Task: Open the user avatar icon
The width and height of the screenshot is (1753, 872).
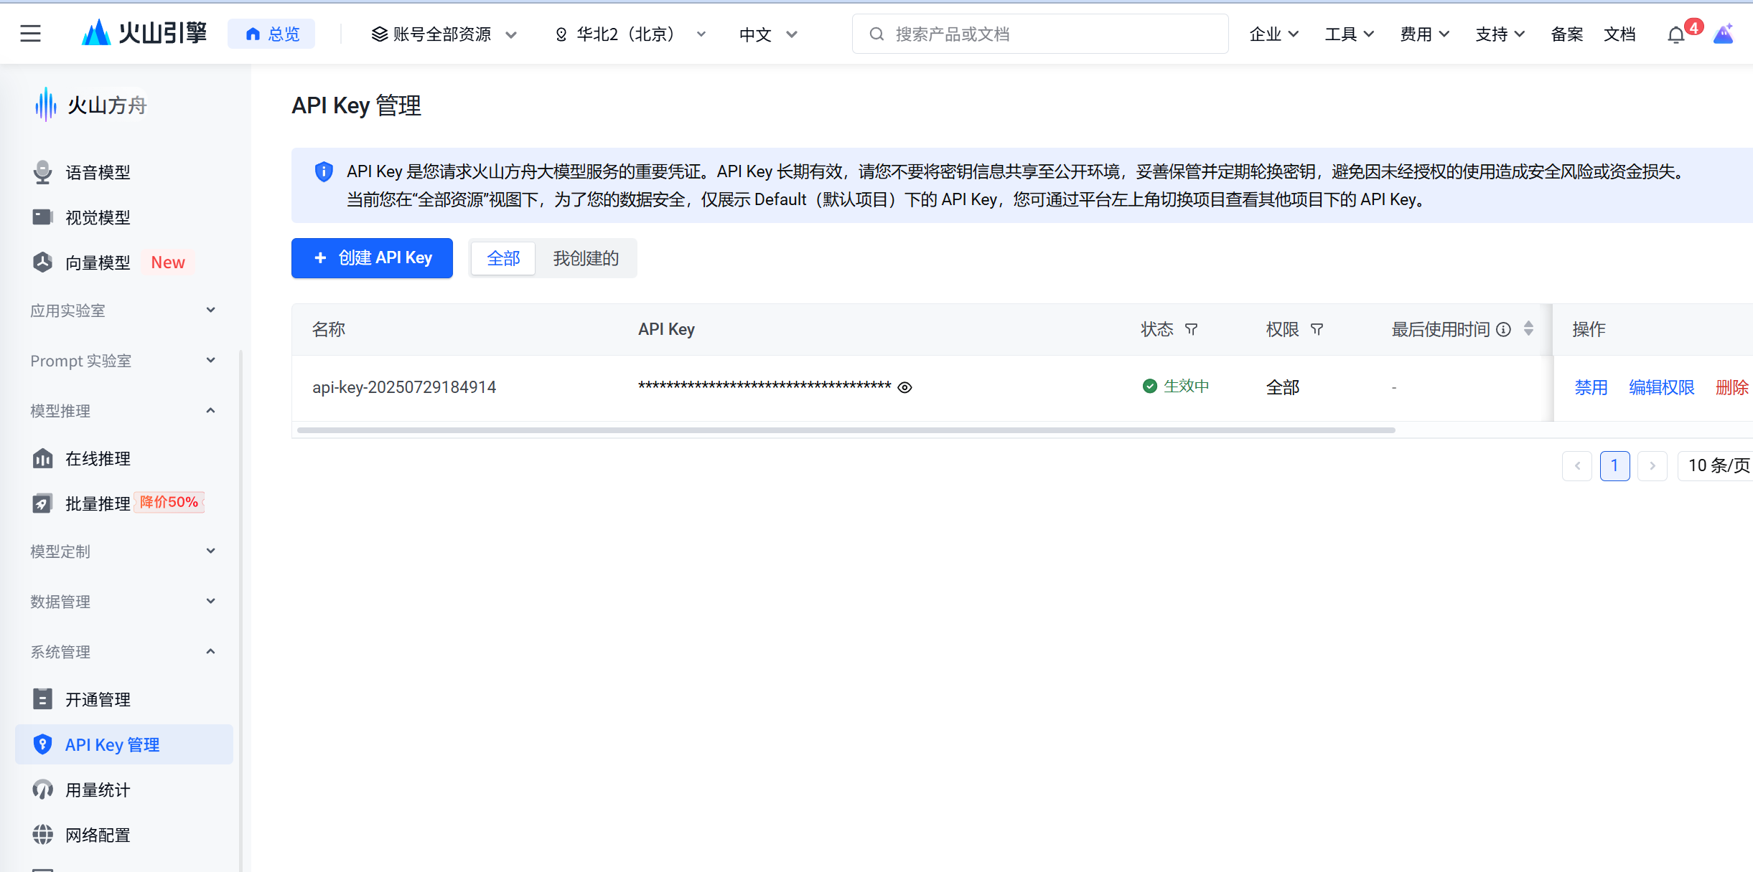Action: click(x=1724, y=34)
